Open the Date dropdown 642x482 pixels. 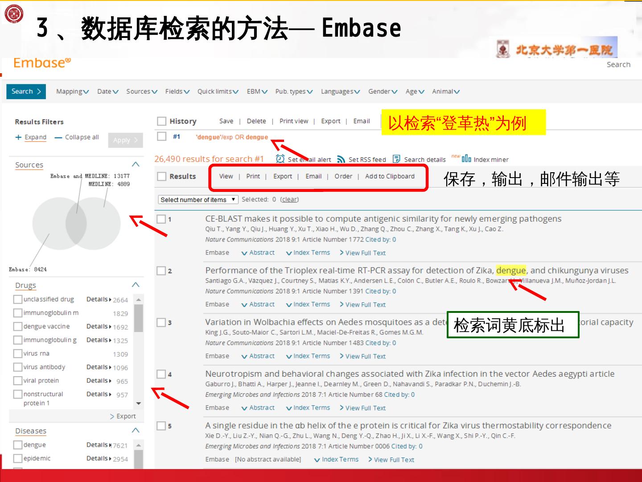tap(108, 91)
